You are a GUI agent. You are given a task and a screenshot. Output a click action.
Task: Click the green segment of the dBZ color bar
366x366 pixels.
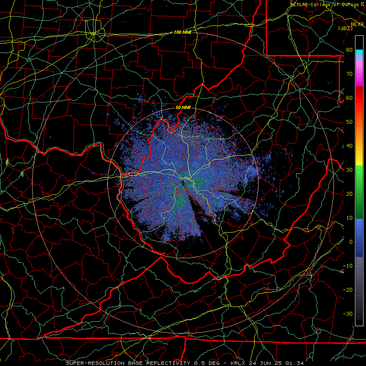click(x=359, y=193)
